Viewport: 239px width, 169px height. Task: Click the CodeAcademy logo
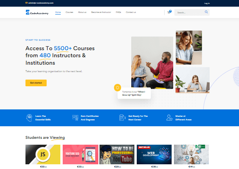click(36, 13)
